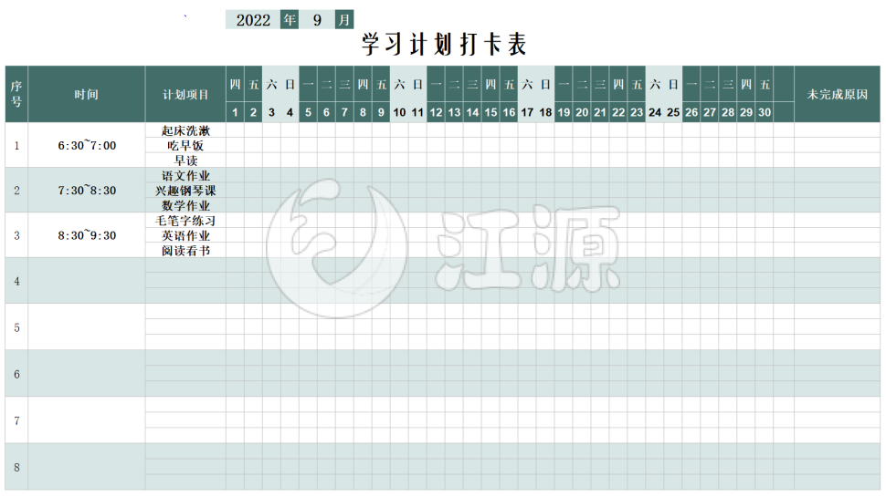This screenshot has height=497, width=886.
Task: Select the date header cell 21
Action: (x=600, y=112)
